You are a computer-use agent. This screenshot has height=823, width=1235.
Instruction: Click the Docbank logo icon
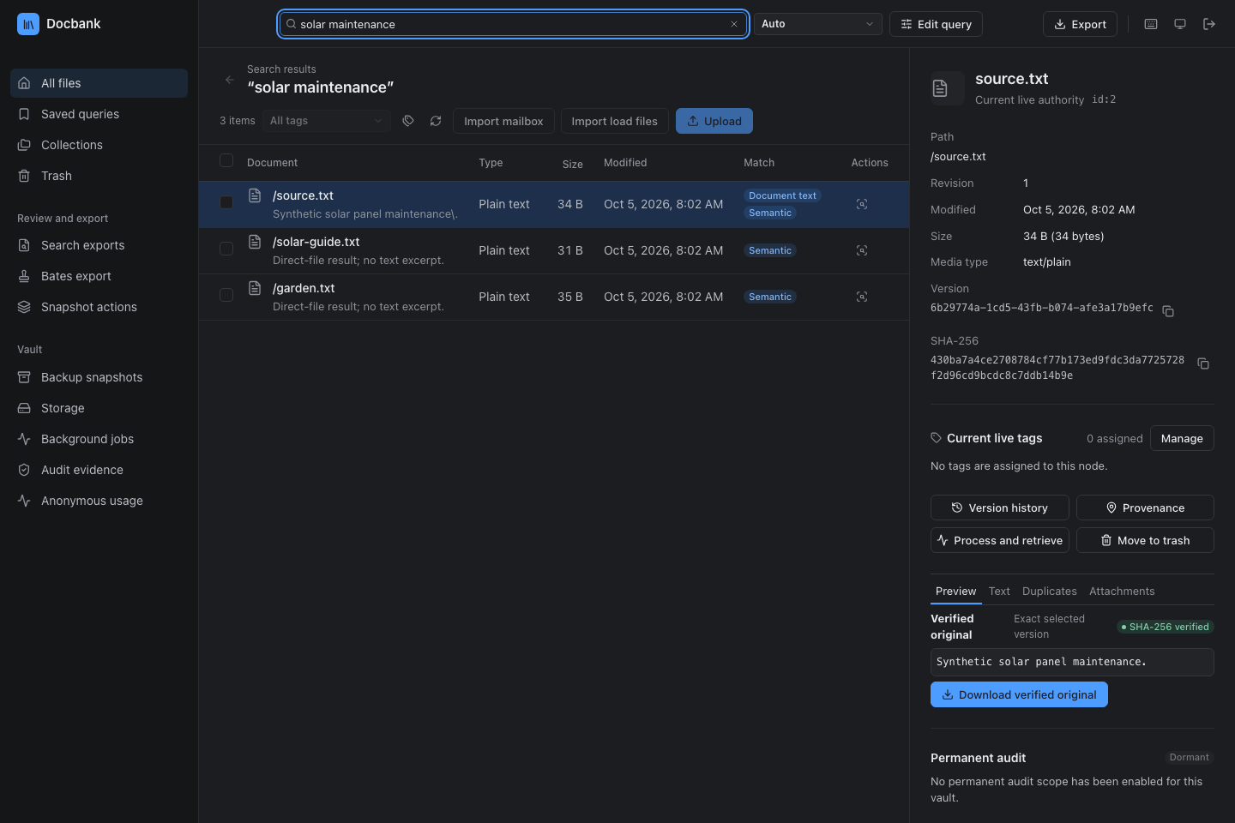[28, 24]
